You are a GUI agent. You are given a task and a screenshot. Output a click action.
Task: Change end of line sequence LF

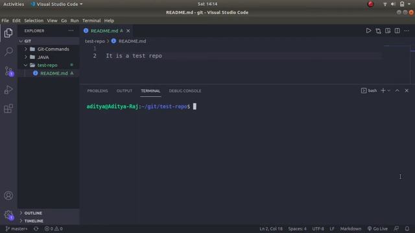pos(332,228)
